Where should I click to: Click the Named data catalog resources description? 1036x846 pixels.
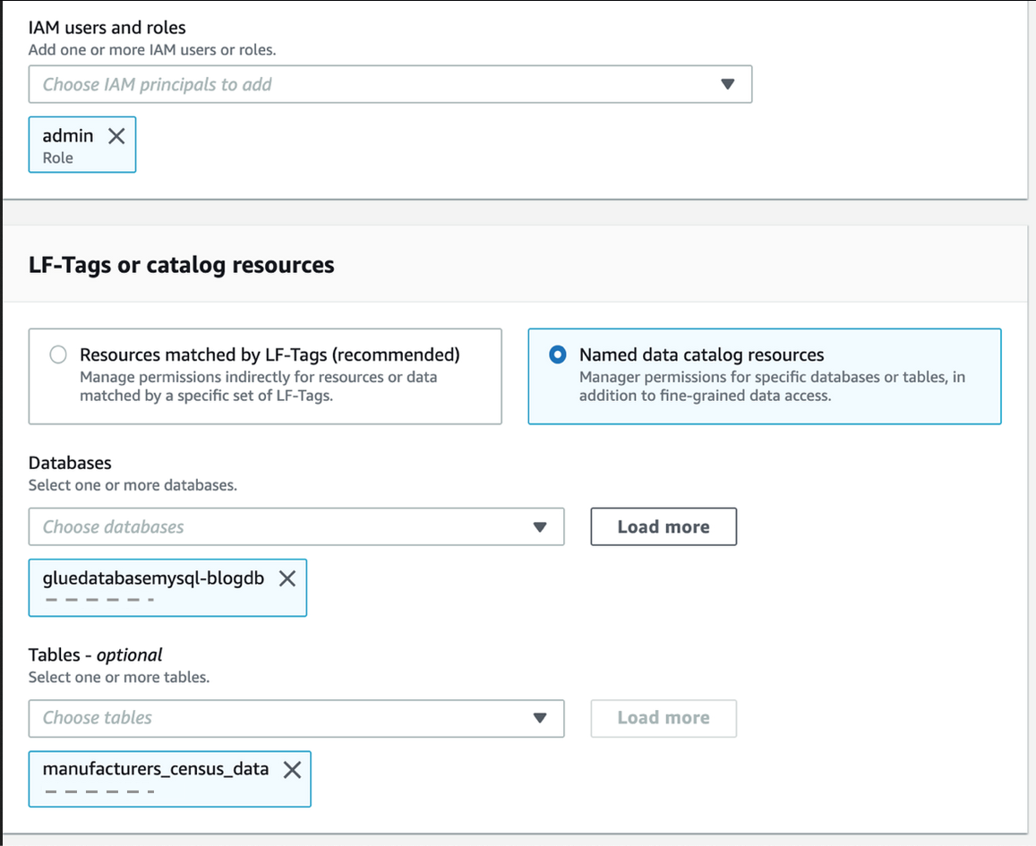tap(770, 386)
